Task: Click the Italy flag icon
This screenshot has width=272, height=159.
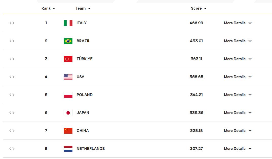Action: point(68,23)
